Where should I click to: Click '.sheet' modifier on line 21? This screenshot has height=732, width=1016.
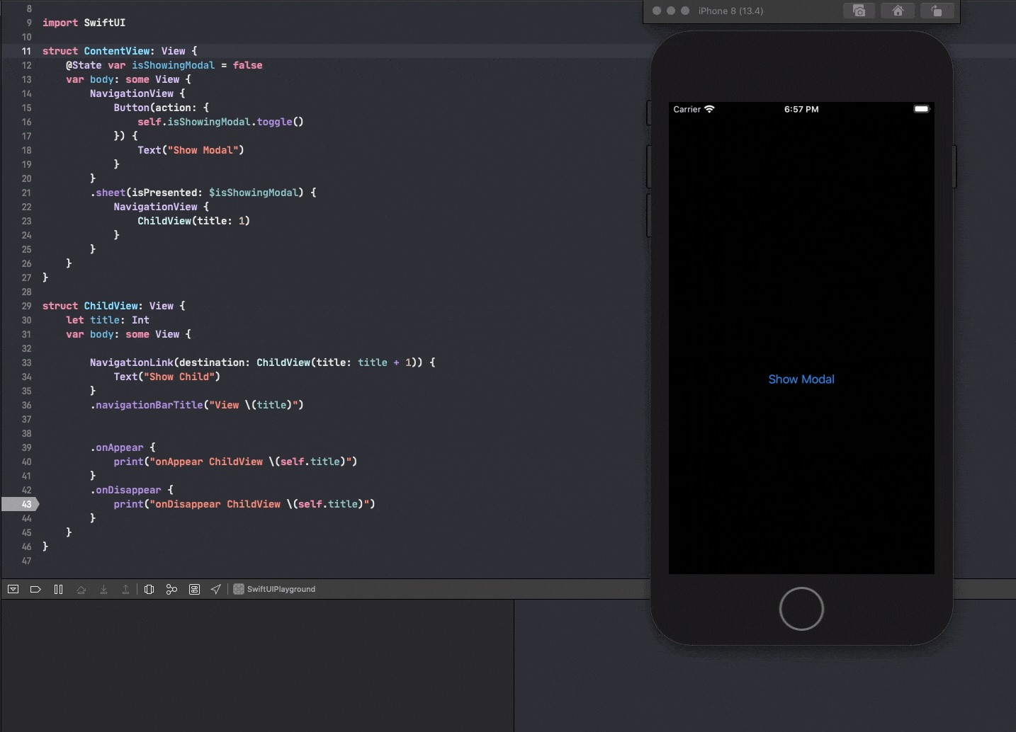click(108, 193)
